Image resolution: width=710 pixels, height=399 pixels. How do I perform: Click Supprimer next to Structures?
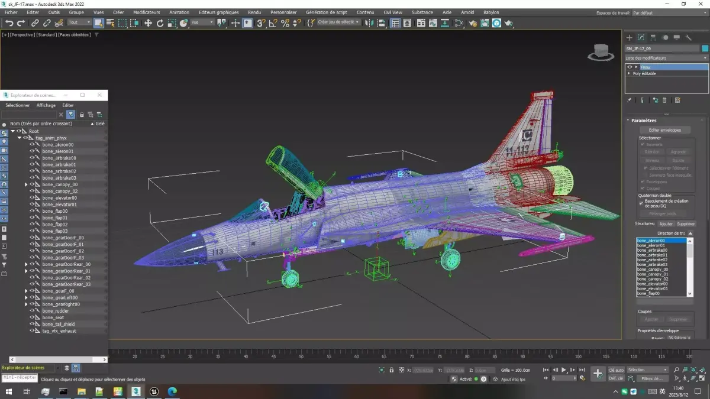686,224
